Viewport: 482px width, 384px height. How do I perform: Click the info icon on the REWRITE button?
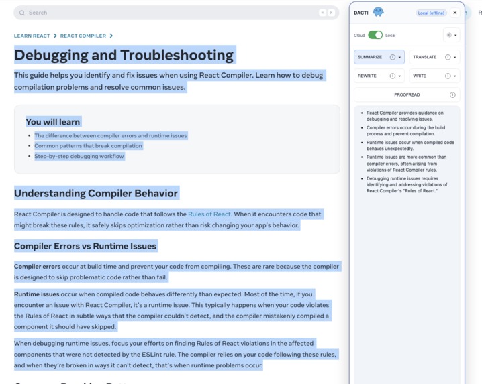point(393,76)
